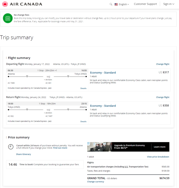Change the return flight on January 24
179x188 pixels.
[x=163, y=97]
